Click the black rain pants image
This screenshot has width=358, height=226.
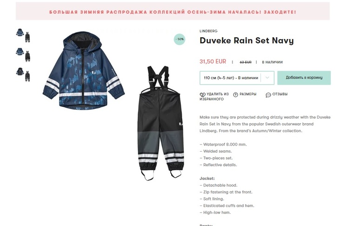(161, 123)
